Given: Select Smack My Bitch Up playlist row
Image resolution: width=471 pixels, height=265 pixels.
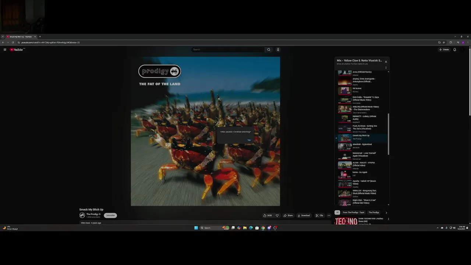Looking at the screenshot, I should [362, 138].
